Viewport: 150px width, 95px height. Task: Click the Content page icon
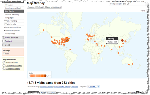[3, 41]
